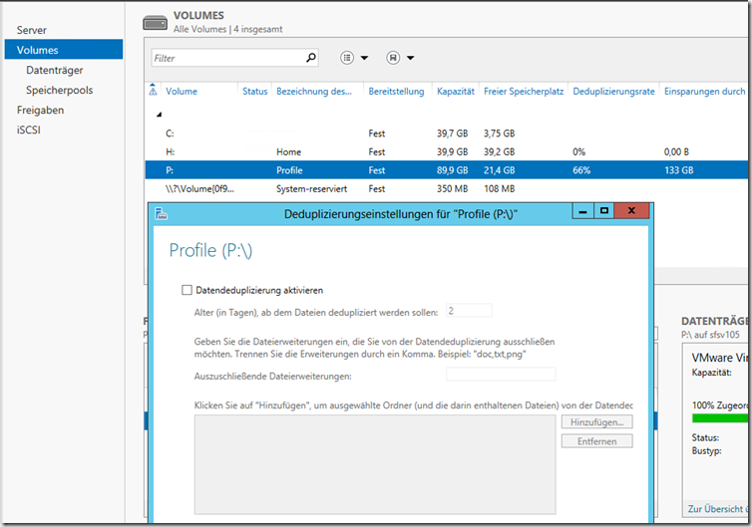Collapse the volume group triangle
This screenshot has width=752, height=527.
pyautogui.click(x=156, y=115)
